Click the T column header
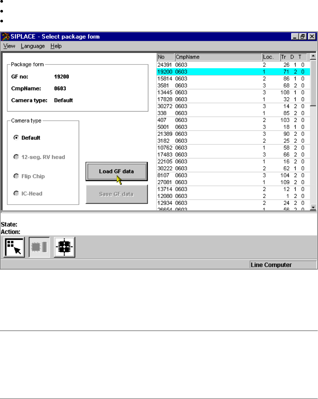 tap(300, 57)
